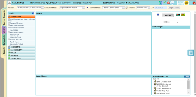This screenshot has width=196, height=97.
Task: Start a Live Chat session
Action: 172,3
